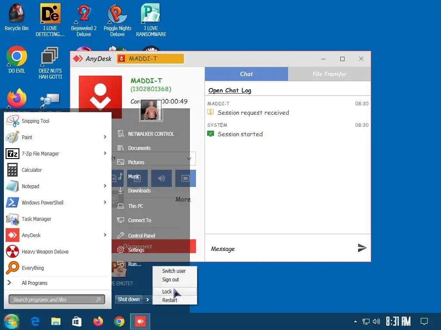
Task: Open File Explorer in taskbar
Action: pyautogui.click(x=56, y=321)
